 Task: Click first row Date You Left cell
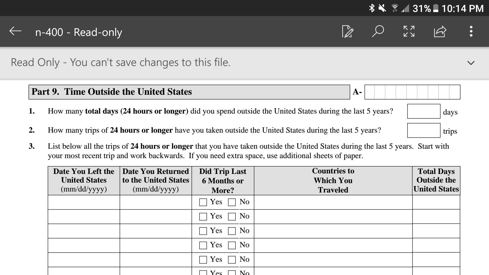point(84,202)
